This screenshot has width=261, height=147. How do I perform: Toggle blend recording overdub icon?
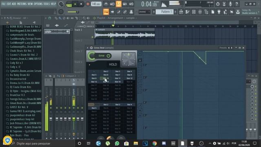pyautogui.click(x=125, y=4)
